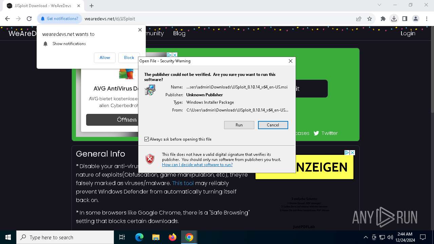This screenshot has width=434, height=244.
Task: Click the Twitter bird icon
Action: tap(316, 133)
